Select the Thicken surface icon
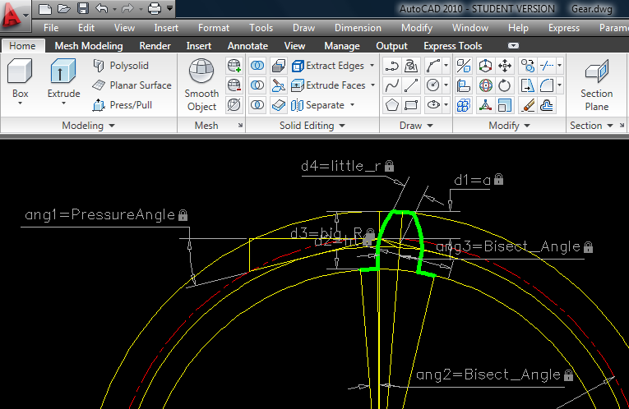Image resolution: width=629 pixels, height=409 pixels. 279,105
